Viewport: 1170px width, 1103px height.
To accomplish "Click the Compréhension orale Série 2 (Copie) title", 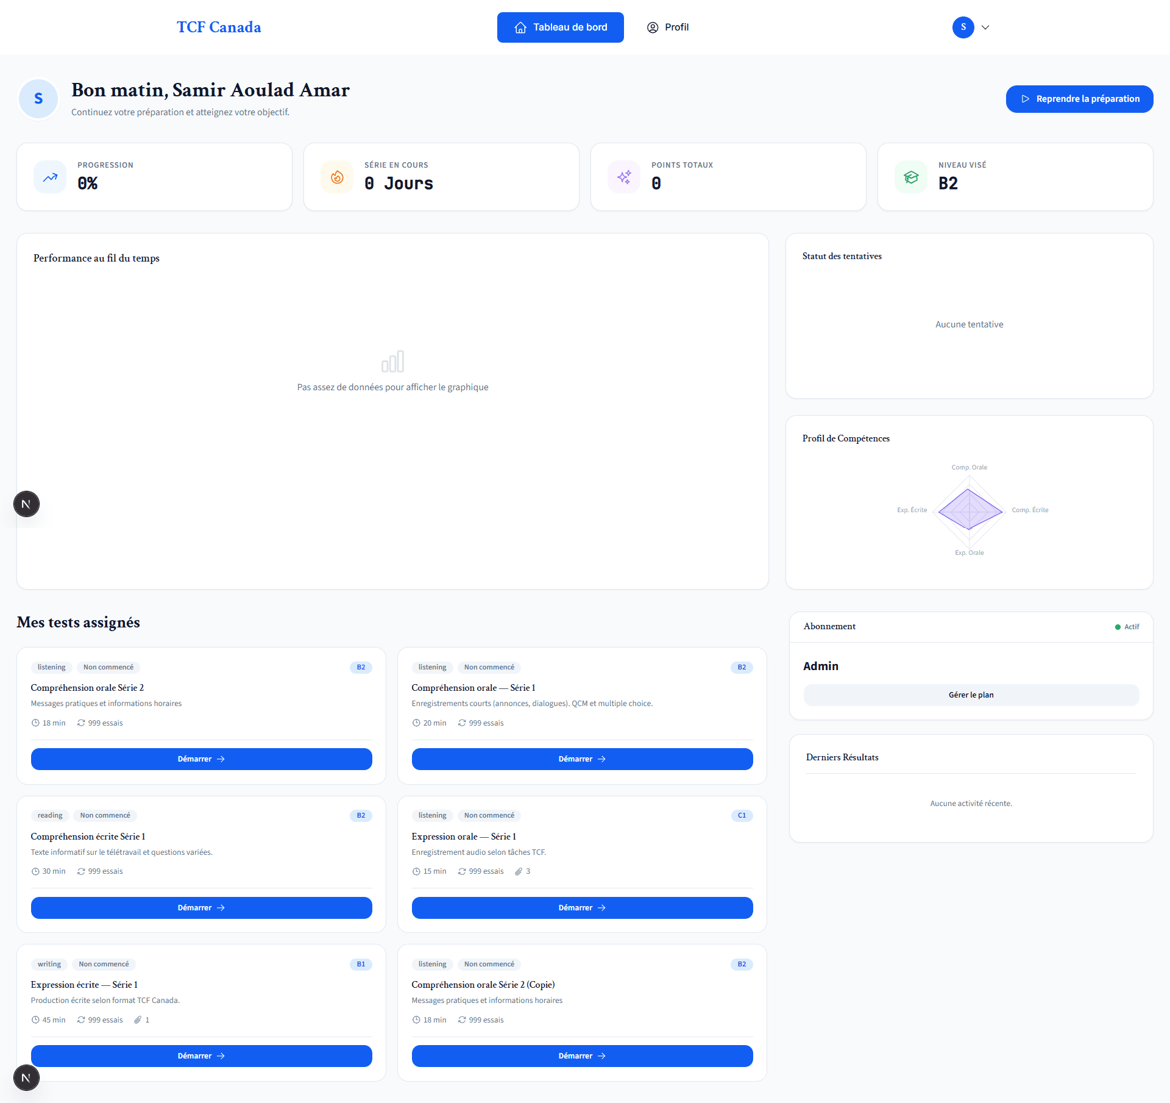I will click(483, 985).
